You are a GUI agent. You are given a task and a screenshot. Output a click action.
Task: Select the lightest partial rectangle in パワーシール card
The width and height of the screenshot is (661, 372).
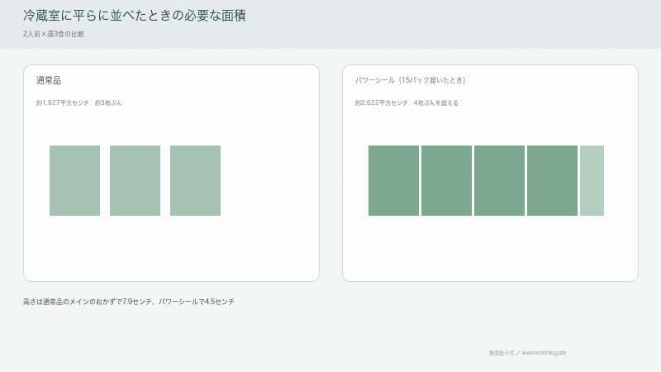[592, 180]
